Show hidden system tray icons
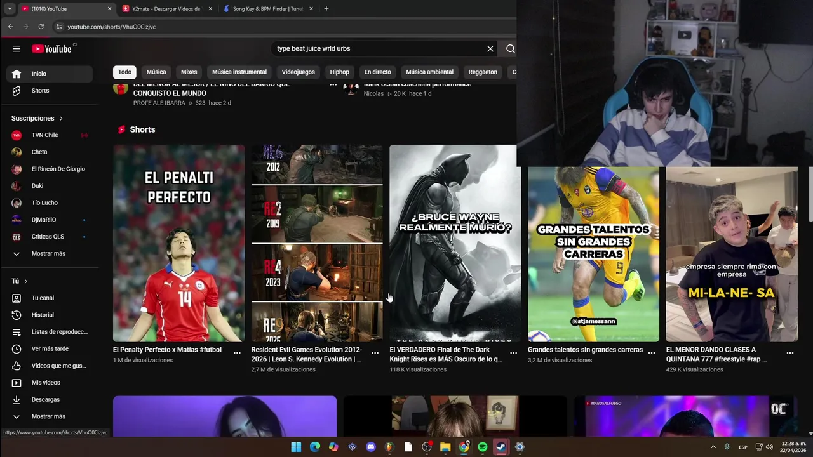 pyautogui.click(x=713, y=447)
